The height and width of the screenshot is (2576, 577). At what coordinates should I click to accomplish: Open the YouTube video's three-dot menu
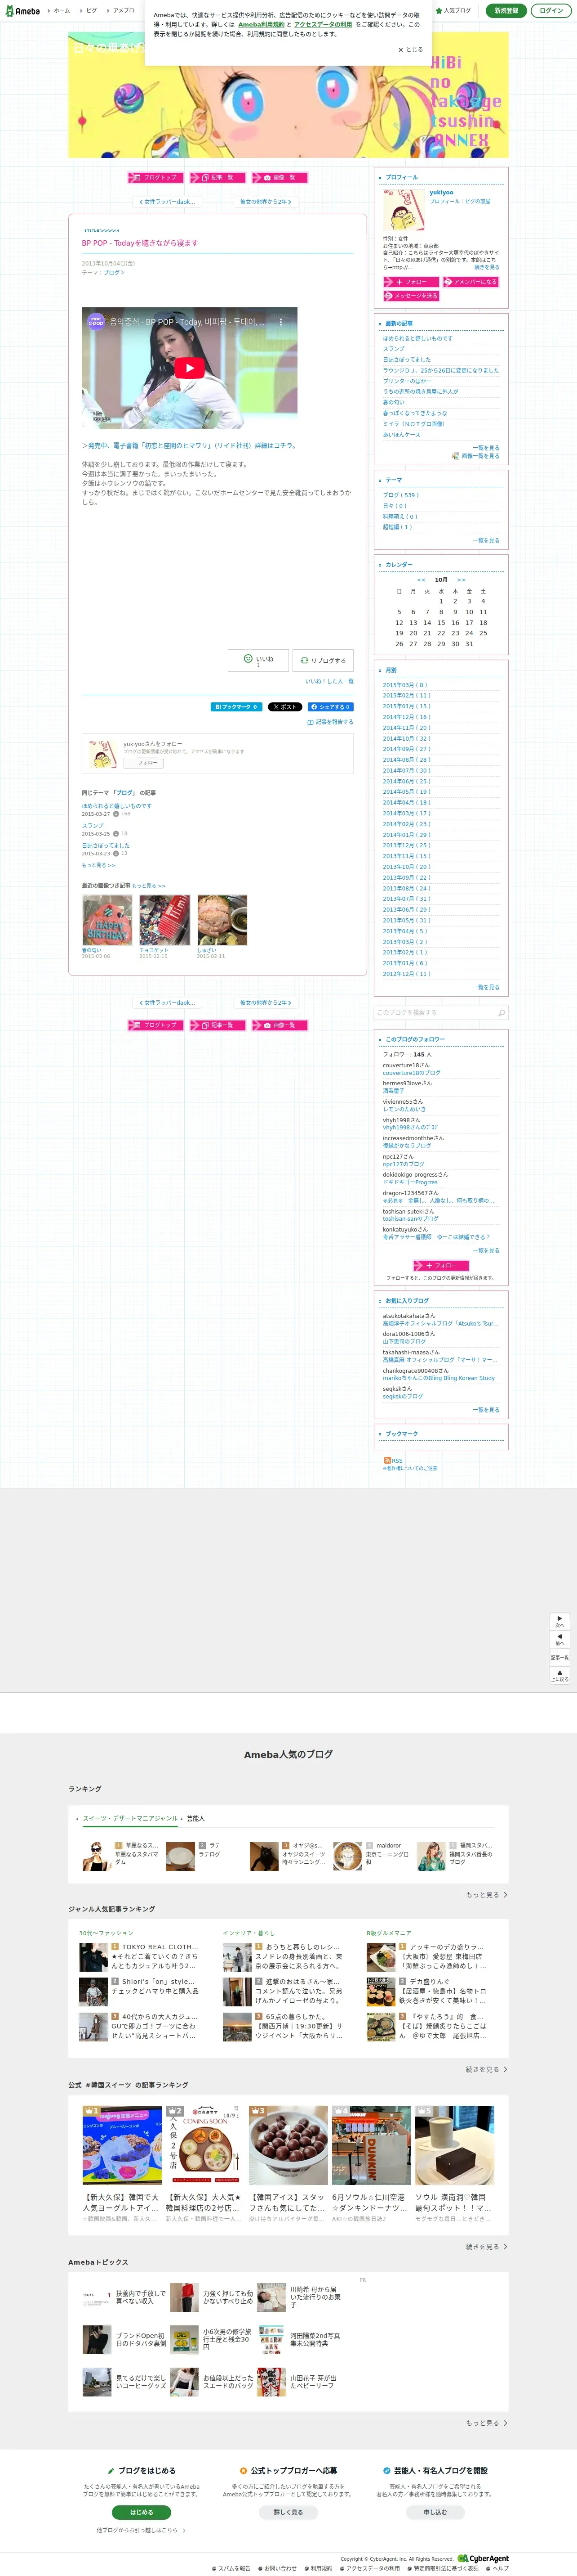click(x=280, y=322)
